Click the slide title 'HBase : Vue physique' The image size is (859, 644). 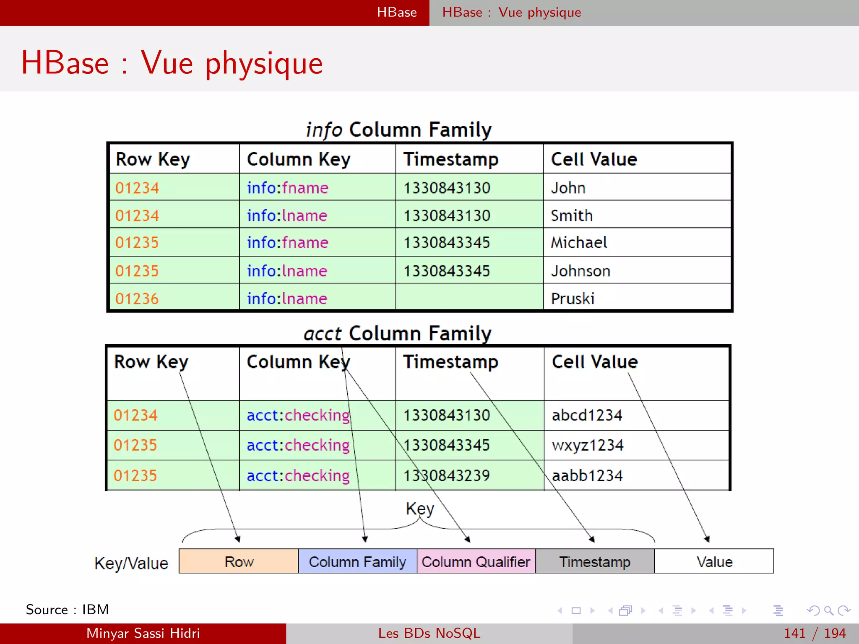pos(172,63)
